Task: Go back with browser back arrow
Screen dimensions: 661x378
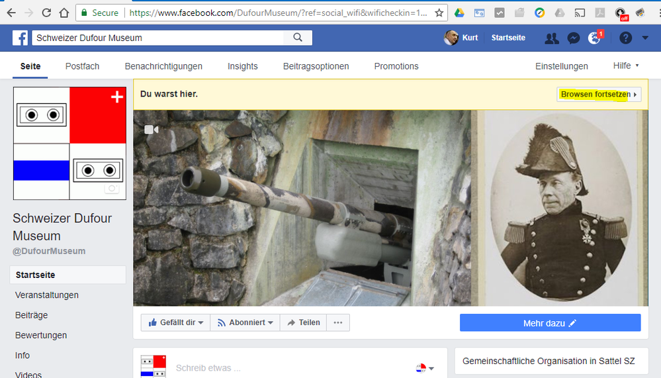Action: tap(11, 13)
